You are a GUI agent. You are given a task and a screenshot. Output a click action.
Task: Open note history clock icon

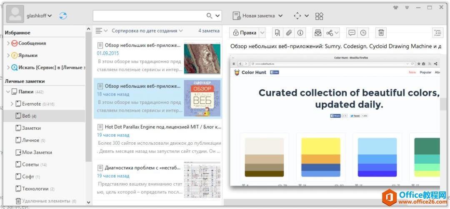(x=363, y=33)
